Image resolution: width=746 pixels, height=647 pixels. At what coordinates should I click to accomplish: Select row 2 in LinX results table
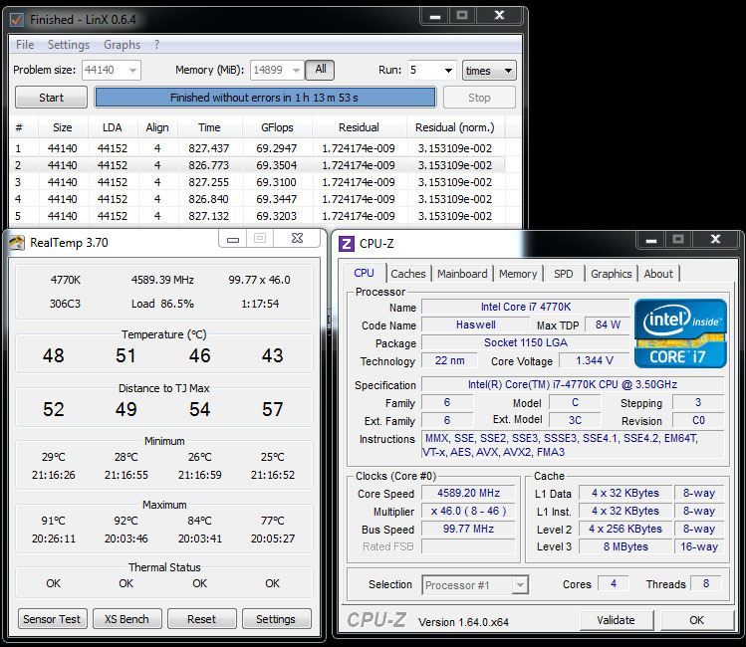[257, 165]
